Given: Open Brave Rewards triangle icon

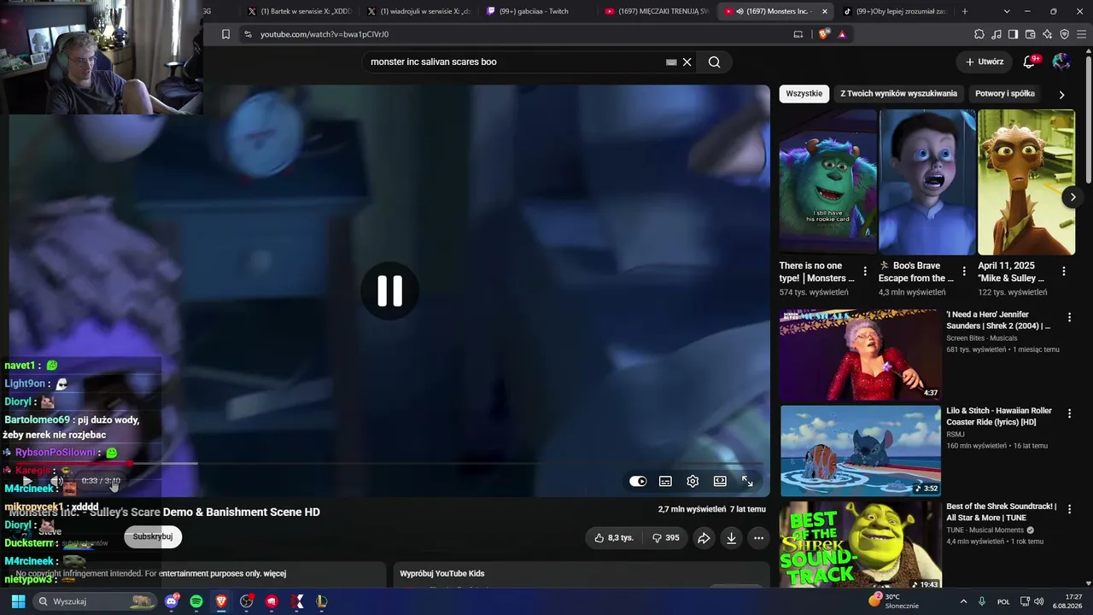Looking at the screenshot, I should pyautogui.click(x=842, y=34).
